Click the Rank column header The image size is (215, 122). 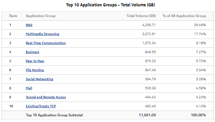pyautogui.click(x=13, y=16)
